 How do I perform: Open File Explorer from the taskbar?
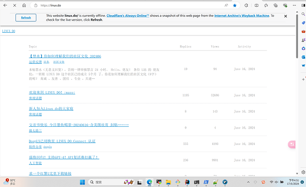168,182
